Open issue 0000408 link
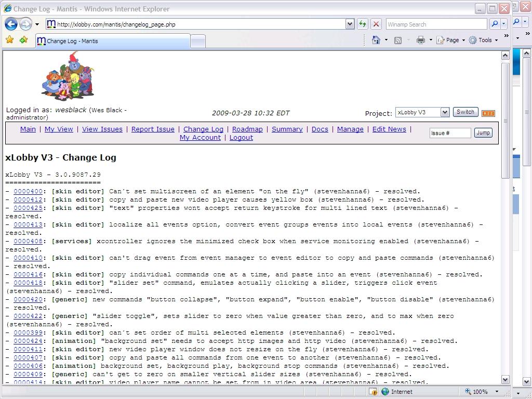This screenshot has height=399, width=532. coord(28,241)
